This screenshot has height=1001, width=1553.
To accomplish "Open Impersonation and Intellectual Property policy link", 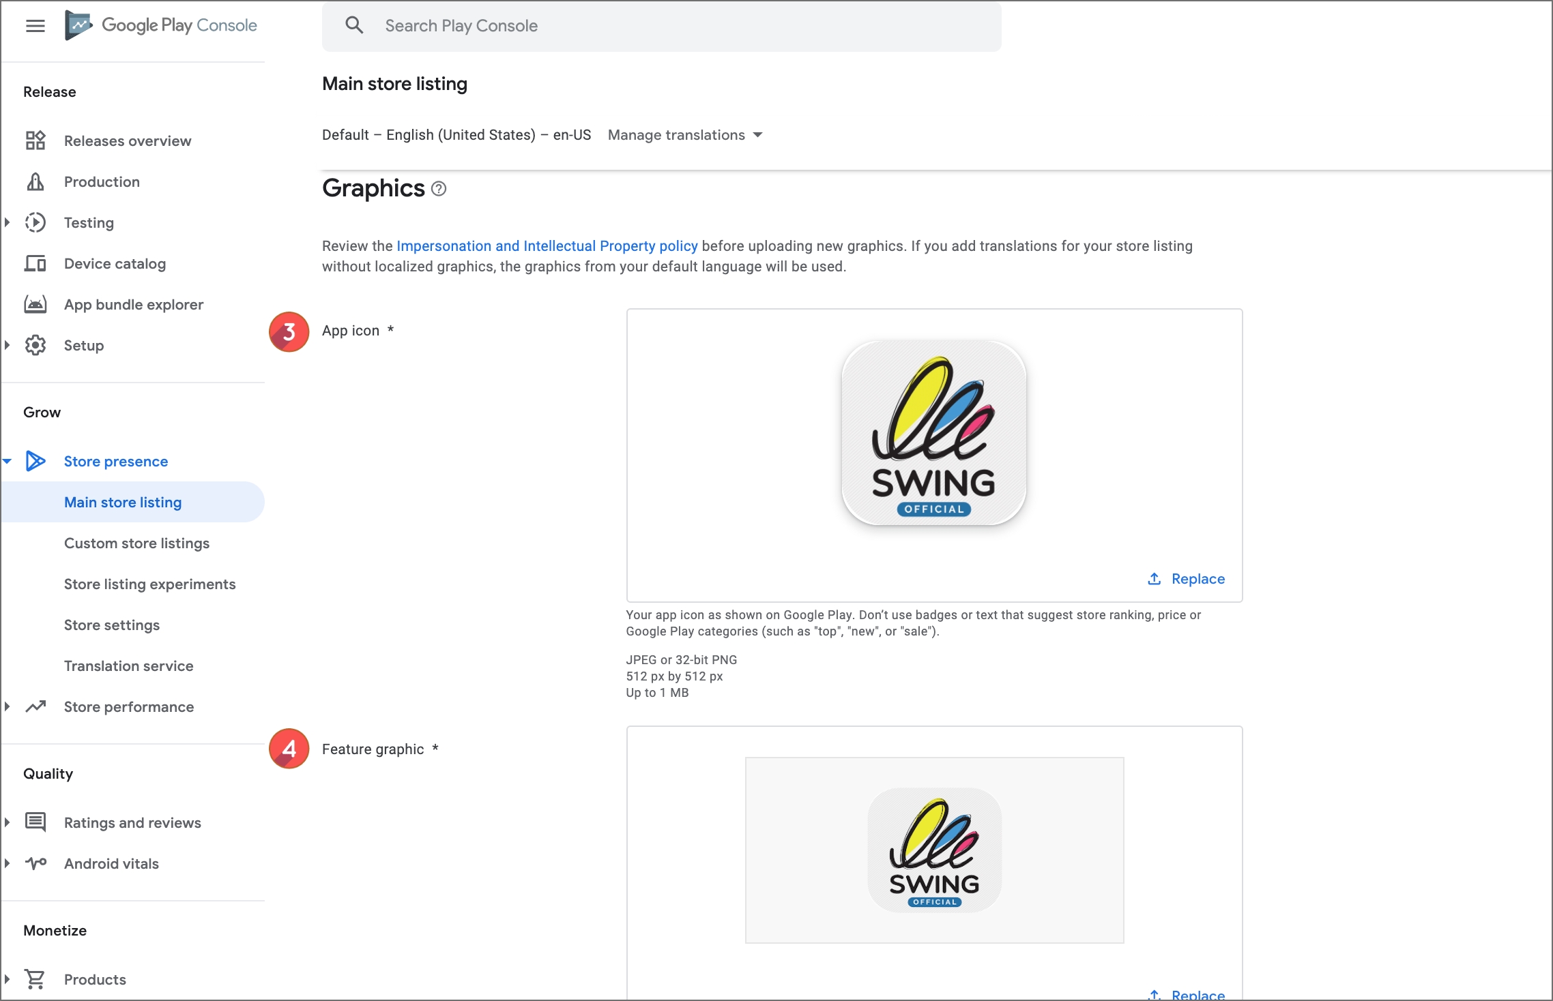I will 547,246.
